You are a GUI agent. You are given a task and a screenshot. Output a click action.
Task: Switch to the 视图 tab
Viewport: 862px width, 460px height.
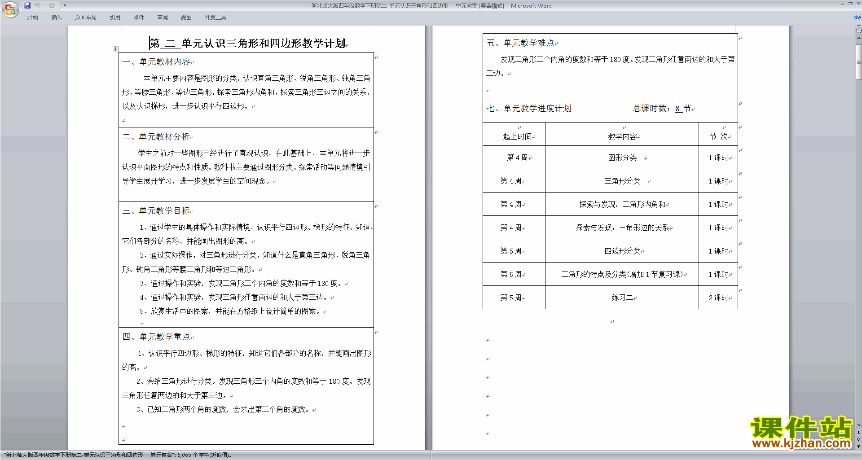186,18
